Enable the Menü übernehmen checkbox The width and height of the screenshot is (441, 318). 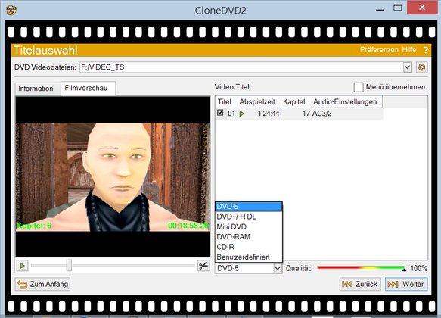[359, 87]
